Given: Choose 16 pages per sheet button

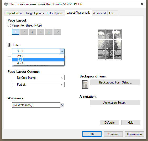Looking at the screenshot, I should pyautogui.click(x=49, y=32).
